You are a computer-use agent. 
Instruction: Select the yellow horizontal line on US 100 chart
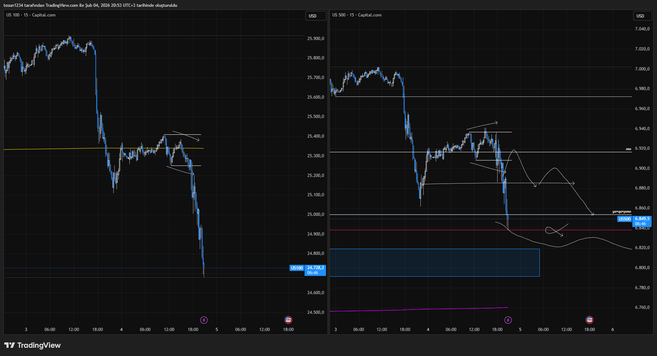coord(103,148)
